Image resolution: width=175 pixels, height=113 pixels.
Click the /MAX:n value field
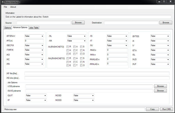click(x=117, y=50)
